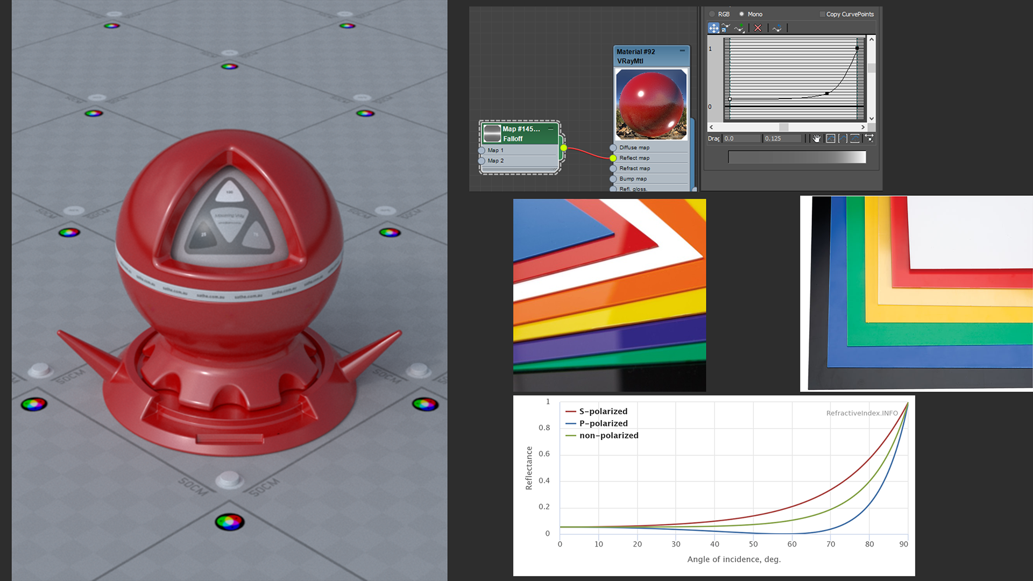Click the Falloff node preview thumbnail icon
1033x581 pixels.
click(492, 133)
